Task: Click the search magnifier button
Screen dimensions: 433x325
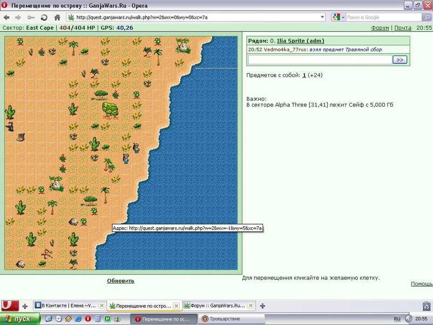Action: pos(426,17)
